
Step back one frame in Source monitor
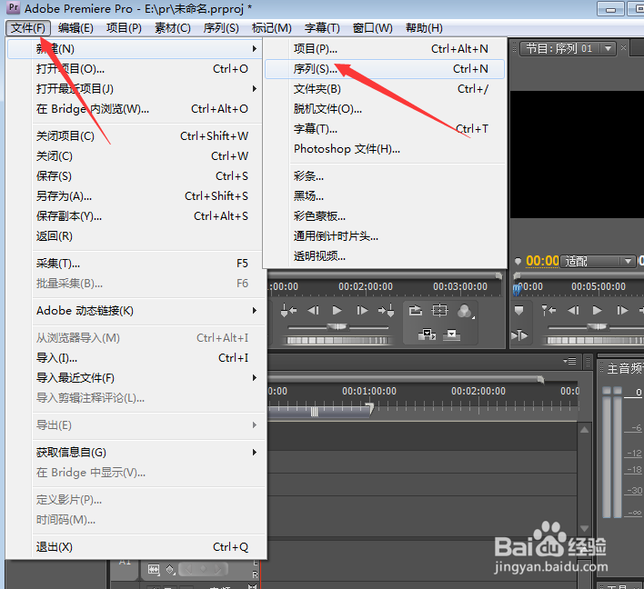coord(314,311)
